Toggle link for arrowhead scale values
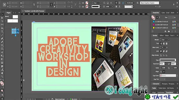 (x=169, y=68)
